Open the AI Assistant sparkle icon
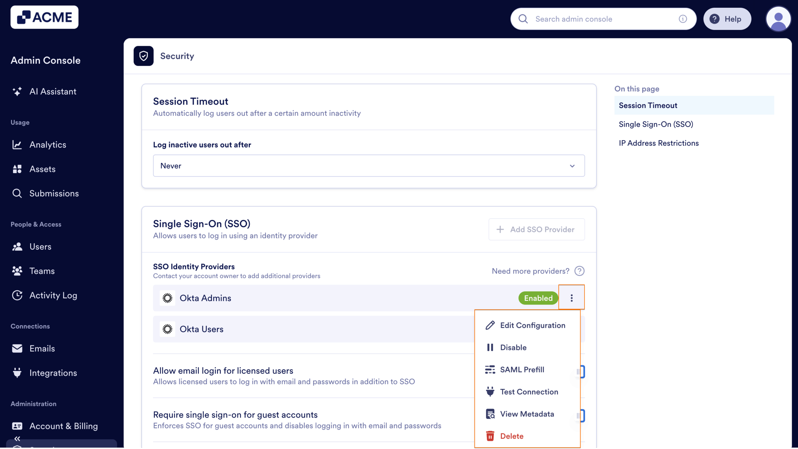798x449 pixels. pos(17,91)
